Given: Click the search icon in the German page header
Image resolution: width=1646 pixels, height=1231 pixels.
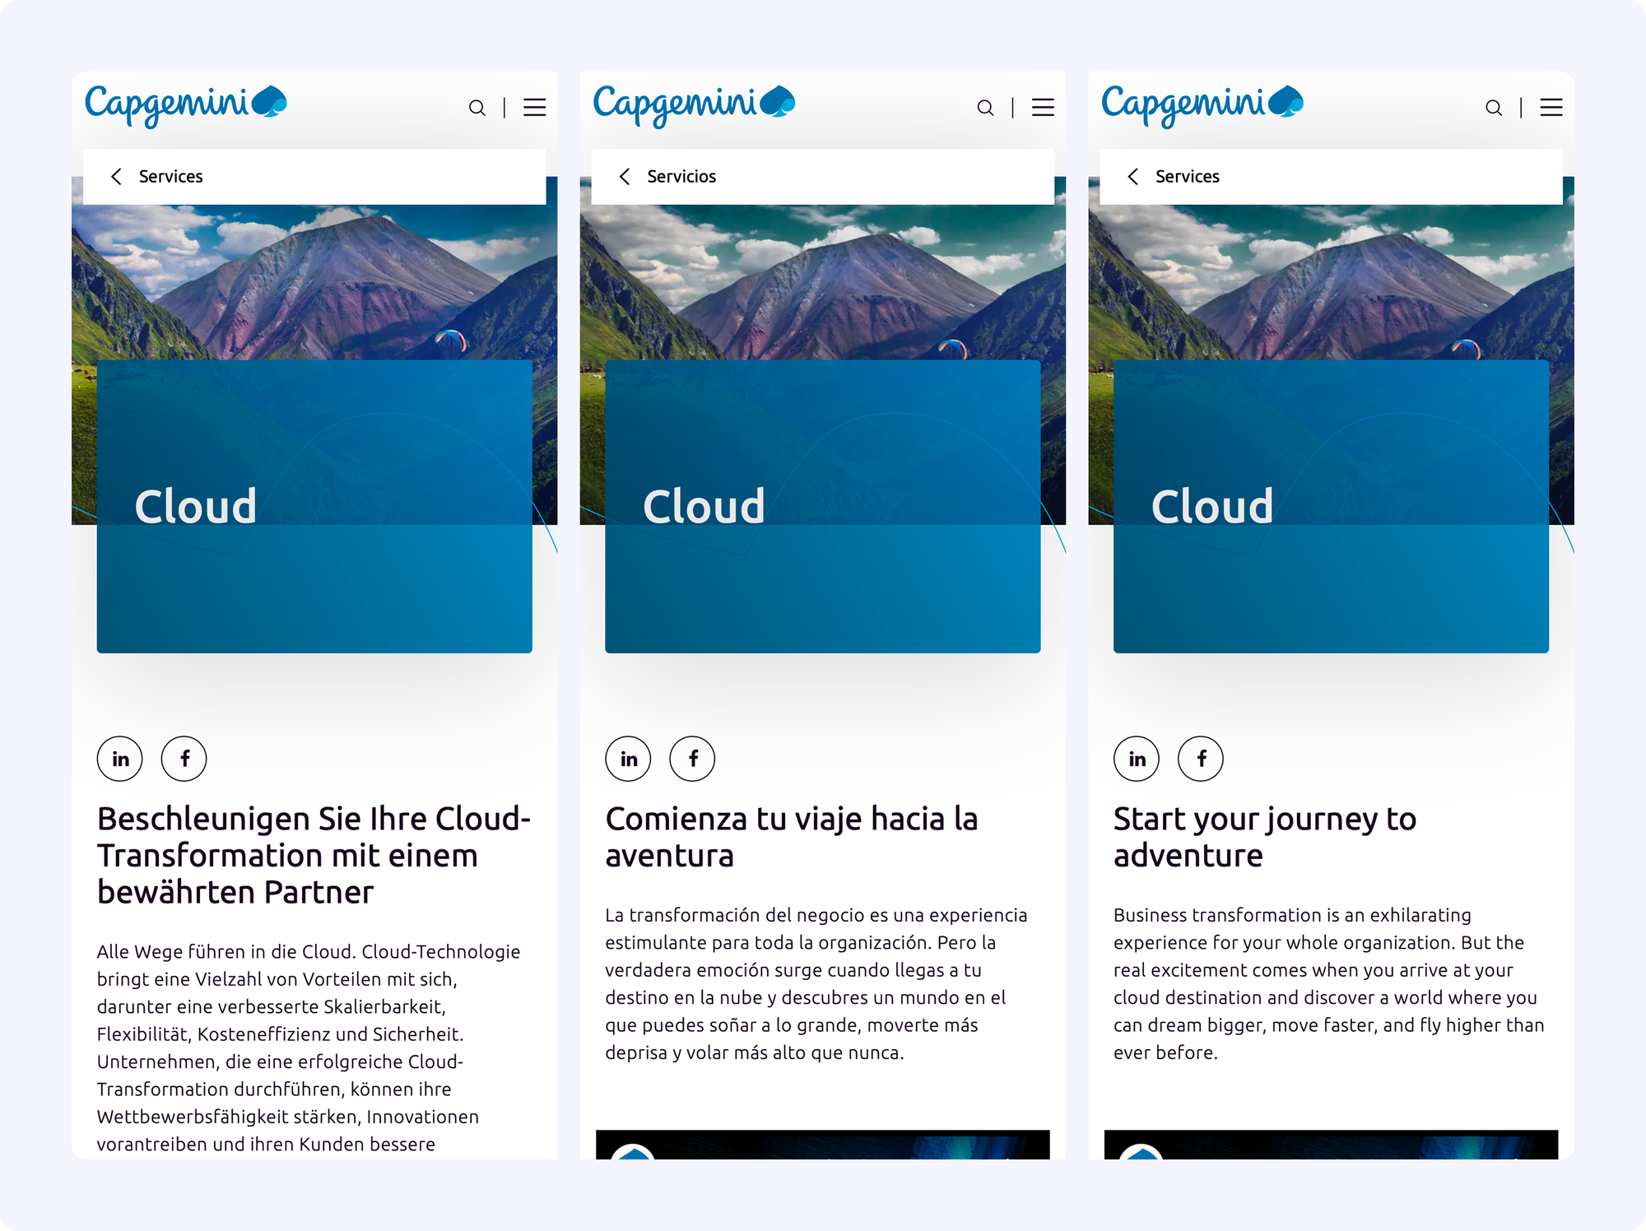Looking at the screenshot, I should tap(477, 108).
